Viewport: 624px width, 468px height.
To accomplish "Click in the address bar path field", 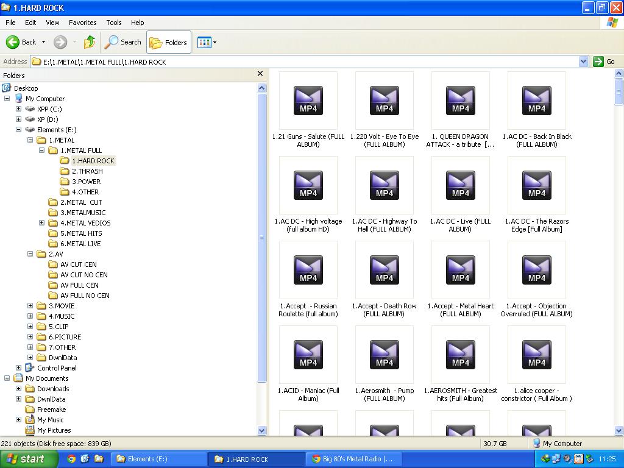I will 305,62.
